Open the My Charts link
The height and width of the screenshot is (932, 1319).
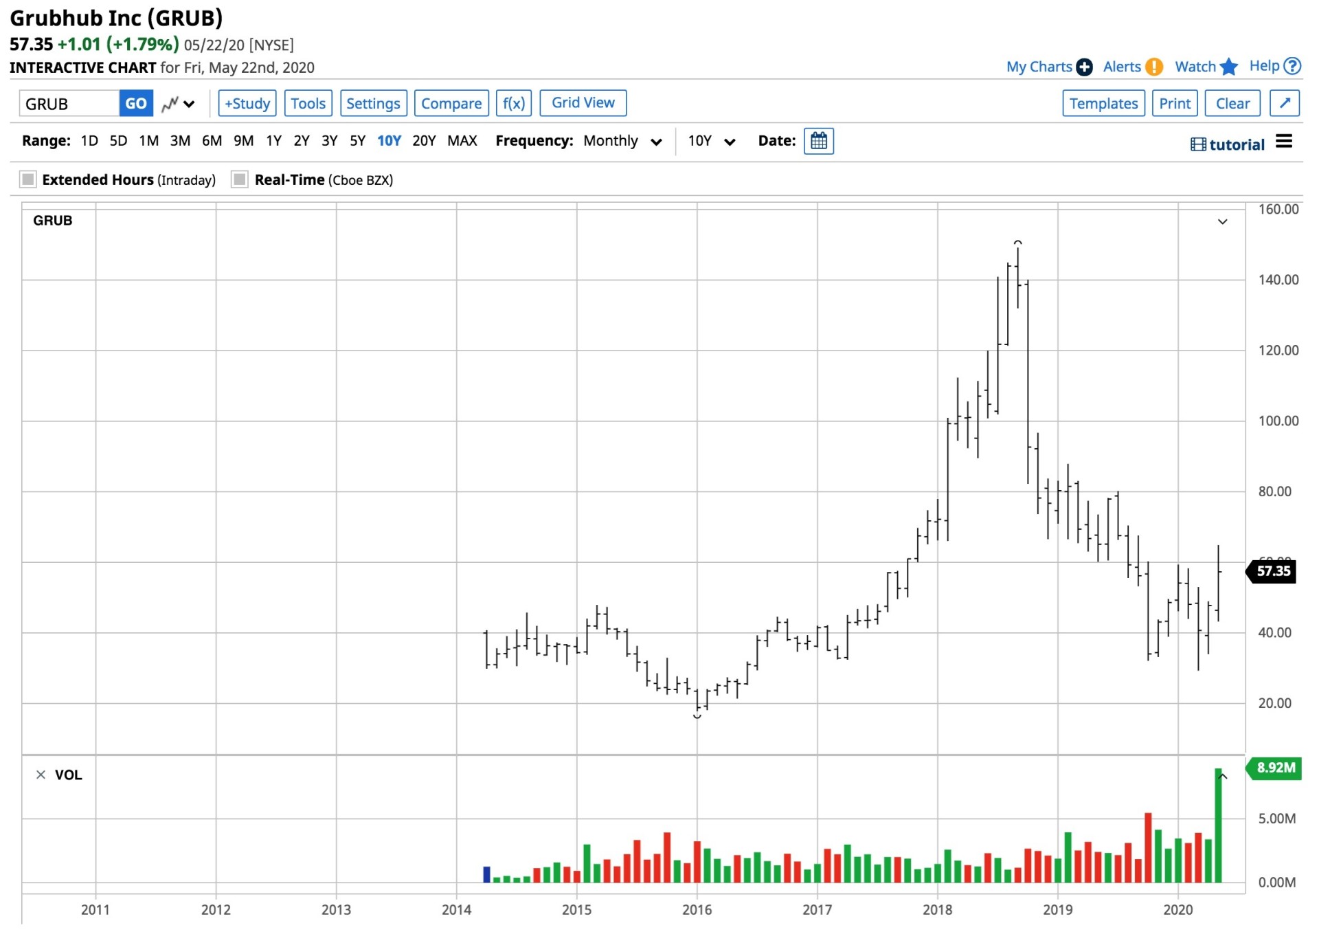pos(1039,67)
